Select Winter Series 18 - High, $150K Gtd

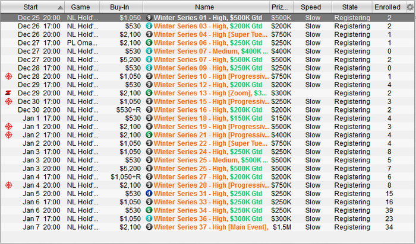208,118
